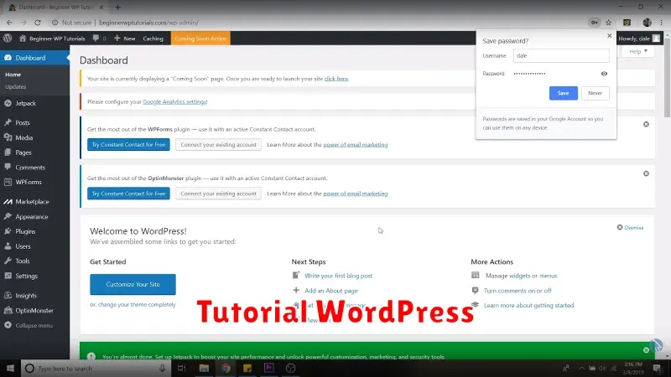Open comments bubble in admin bar
The height and width of the screenshot is (377, 671).
[x=99, y=39]
